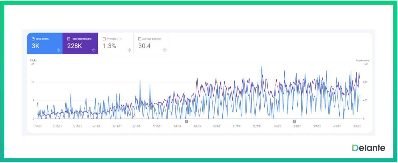Enable the Average CTR checkbox

(104, 39)
